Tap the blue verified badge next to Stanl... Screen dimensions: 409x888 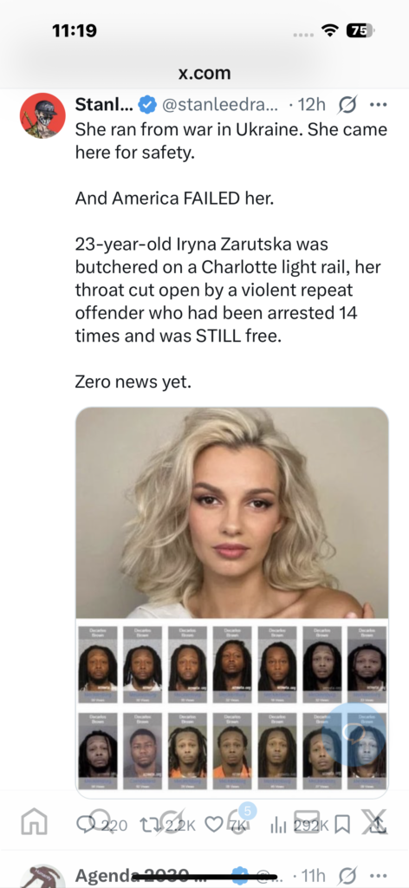pyautogui.click(x=147, y=104)
